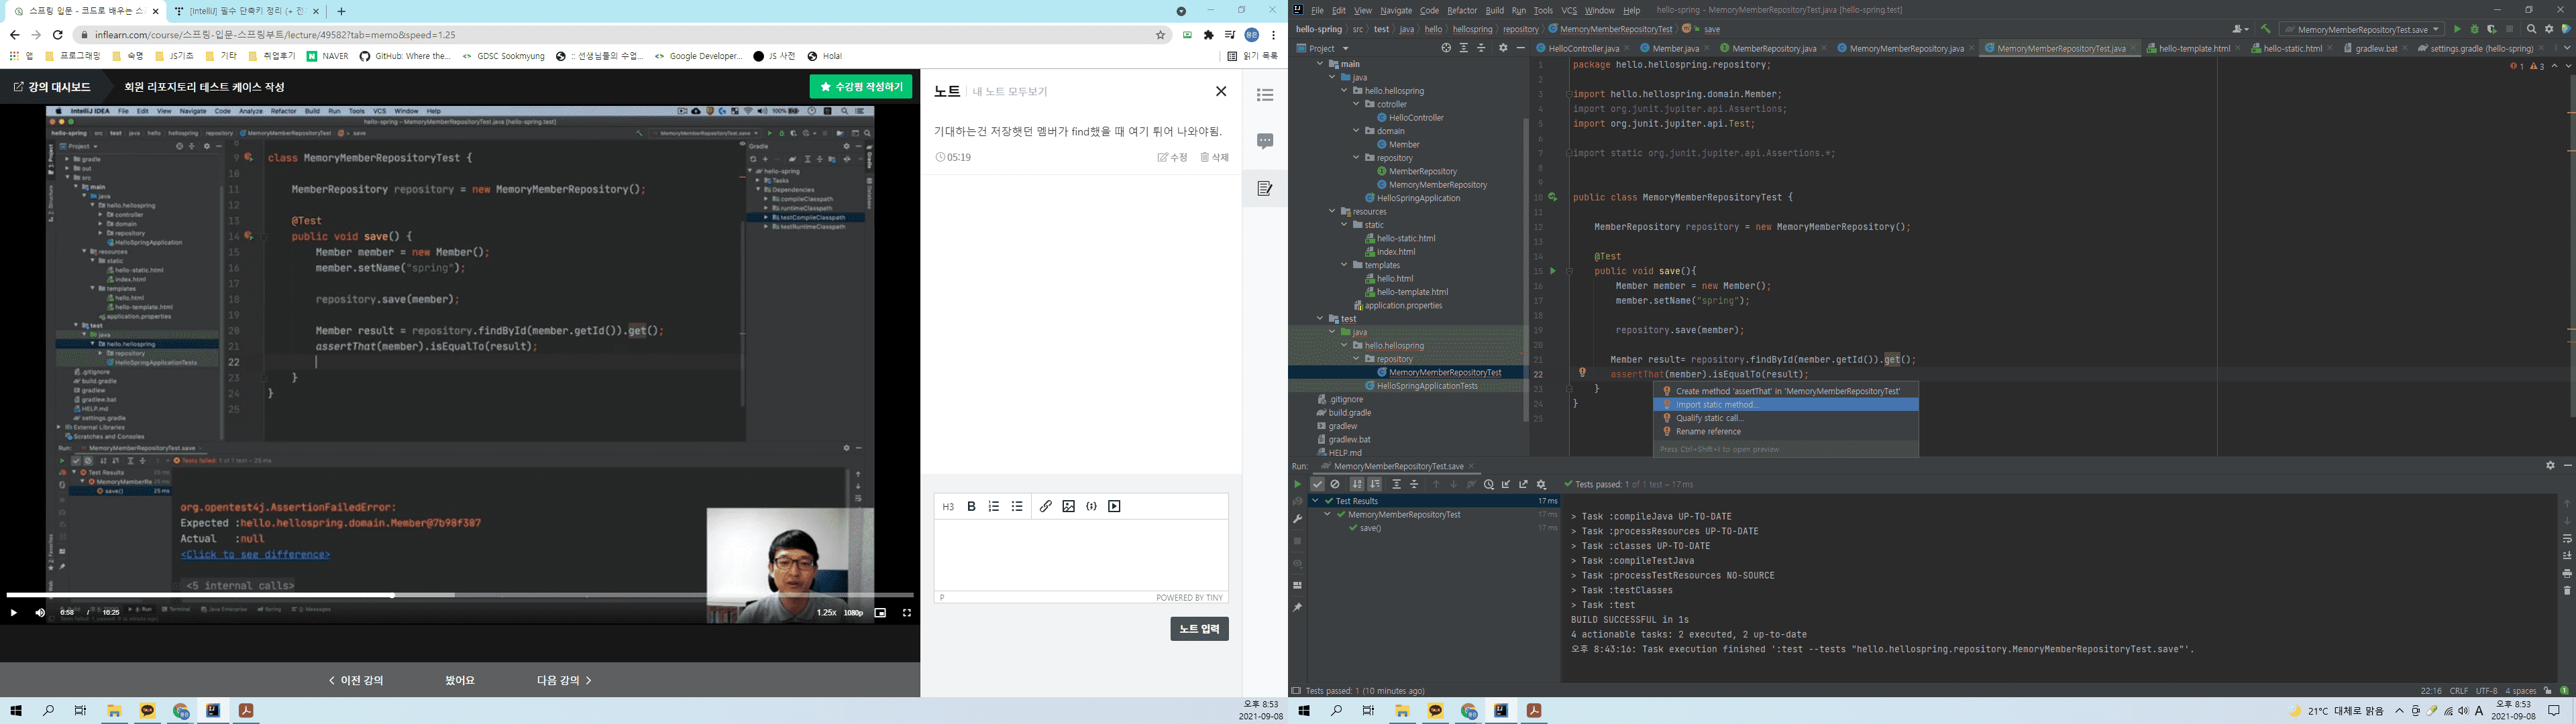
Task: Collapse the resources folder in project tree
Action: pyautogui.click(x=1333, y=212)
